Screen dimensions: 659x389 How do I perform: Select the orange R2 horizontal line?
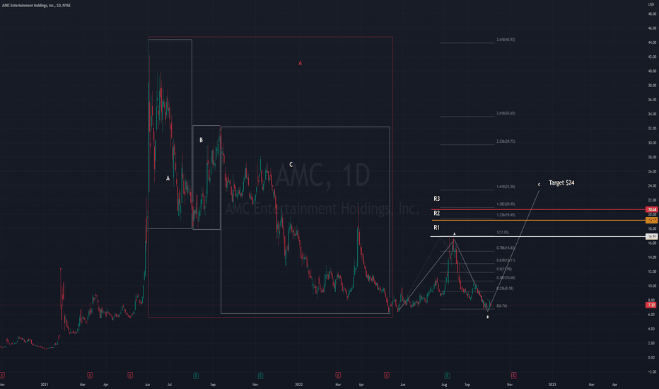[x=538, y=220]
